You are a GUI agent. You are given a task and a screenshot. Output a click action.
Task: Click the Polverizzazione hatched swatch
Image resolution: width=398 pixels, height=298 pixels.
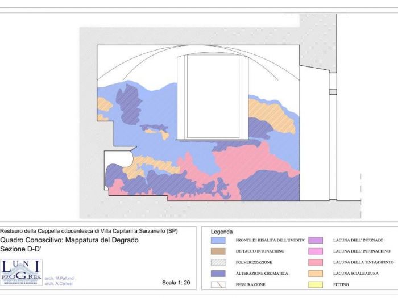[218, 262]
